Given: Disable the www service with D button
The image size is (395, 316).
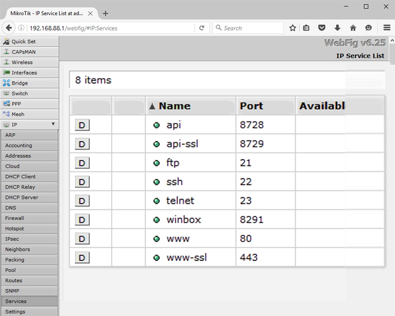Looking at the screenshot, I should click(82, 239).
